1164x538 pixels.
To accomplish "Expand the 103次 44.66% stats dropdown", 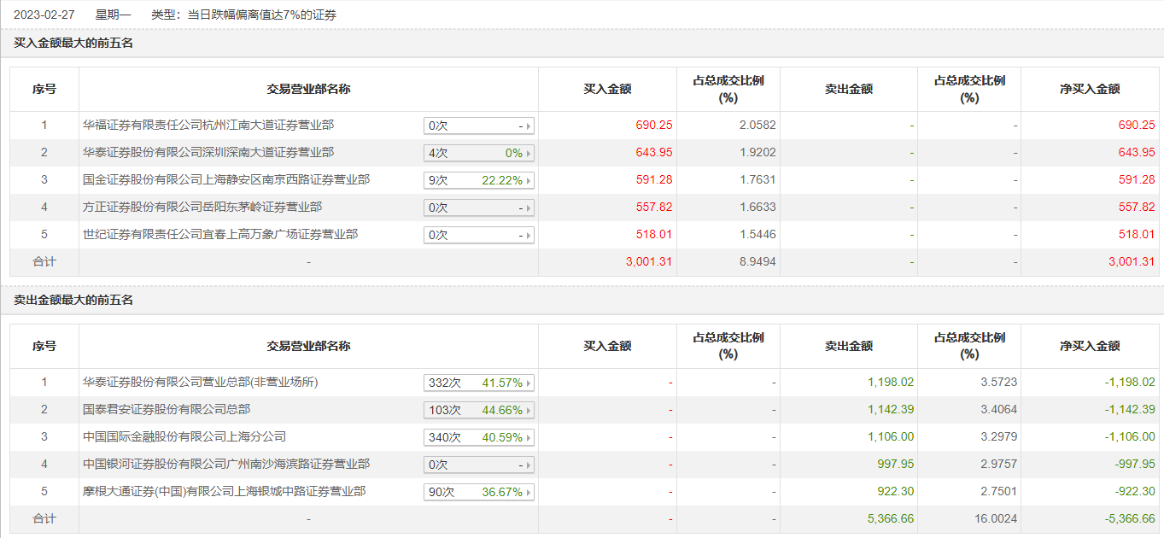I will point(479,410).
